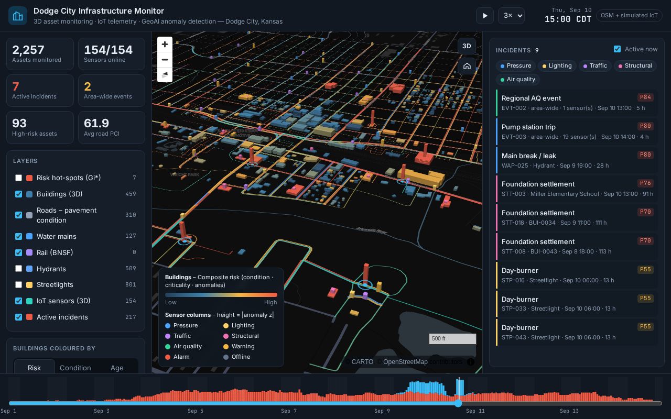Switch buildings colouring to Condition

tap(75, 368)
